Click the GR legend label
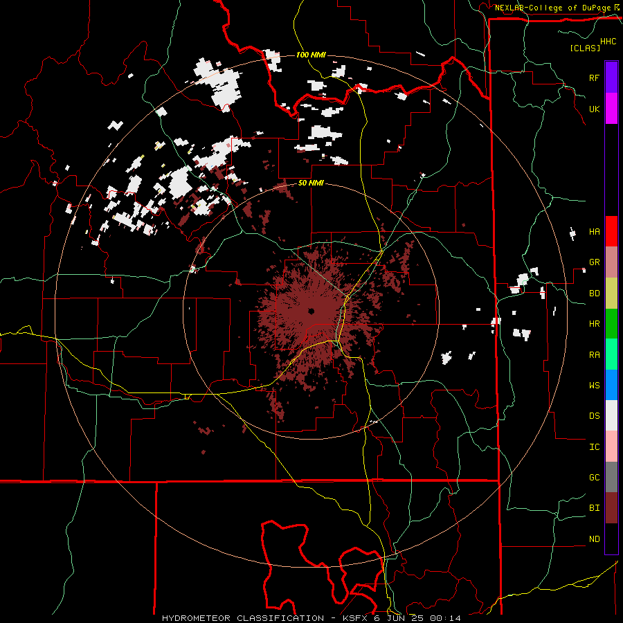Screen dimensions: 623x623 pos(594,262)
